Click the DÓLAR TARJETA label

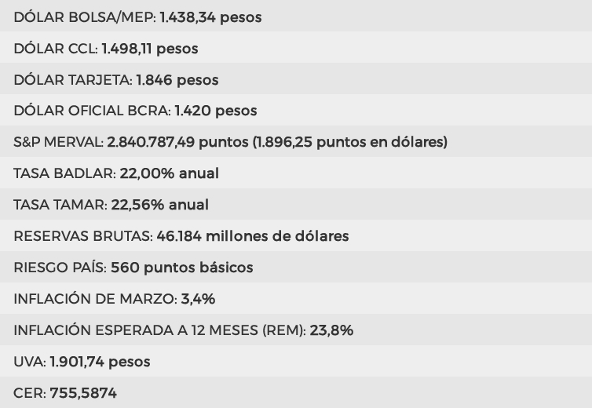pos(73,80)
